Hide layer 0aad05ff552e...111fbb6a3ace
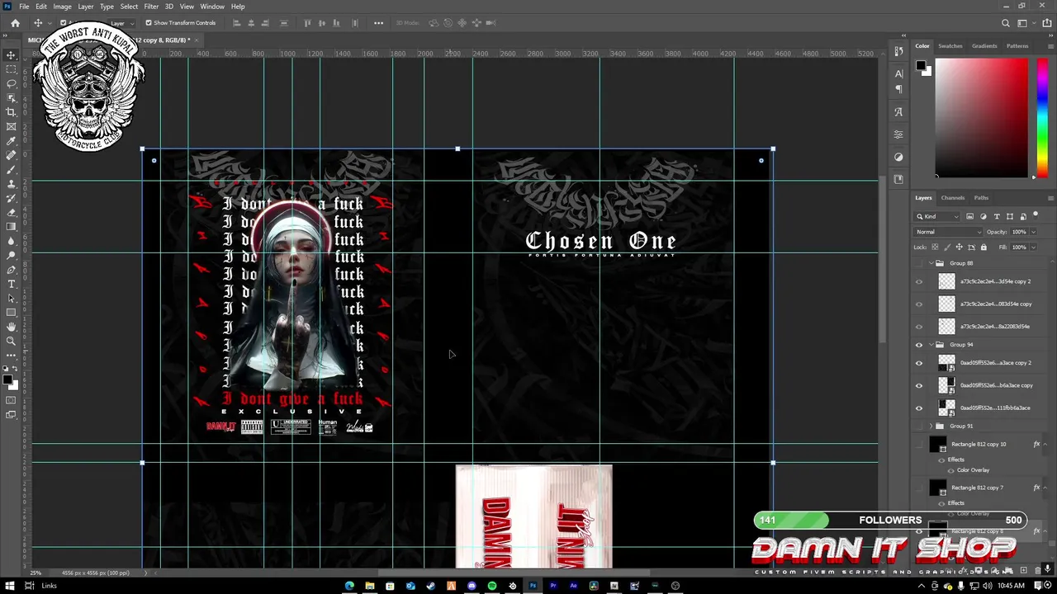Viewport: 1057px width, 594px height. coord(919,408)
